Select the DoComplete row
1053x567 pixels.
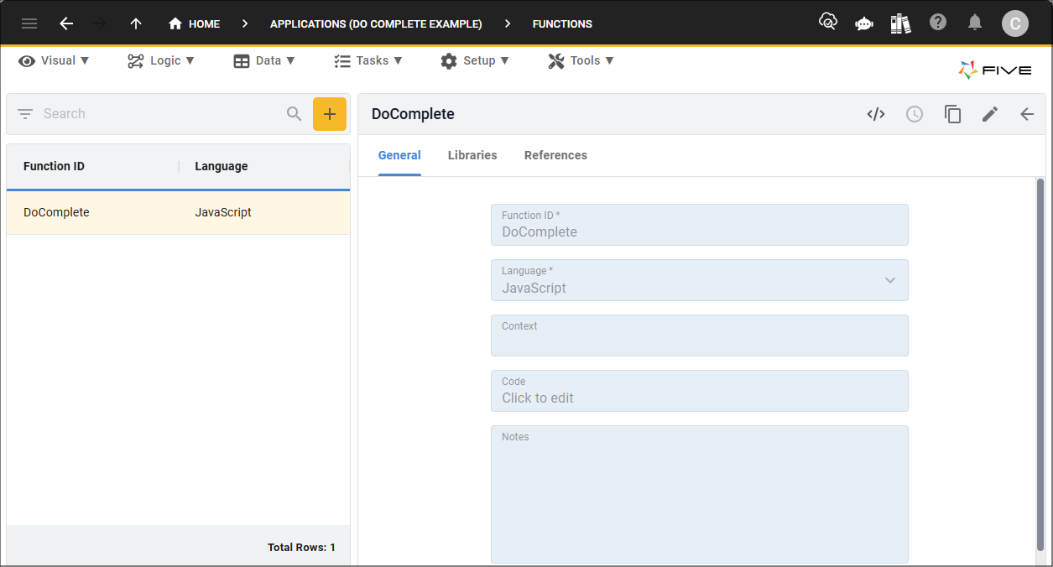[x=178, y=212]
